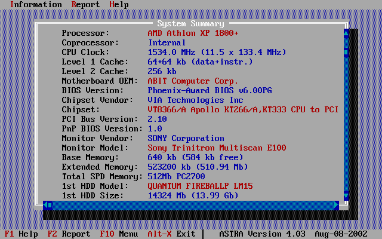Click the SONY Corporation value
382x239 pixels.
coord(186,138)
